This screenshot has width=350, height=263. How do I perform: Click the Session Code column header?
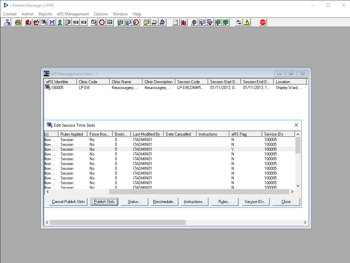click(191, 82)
